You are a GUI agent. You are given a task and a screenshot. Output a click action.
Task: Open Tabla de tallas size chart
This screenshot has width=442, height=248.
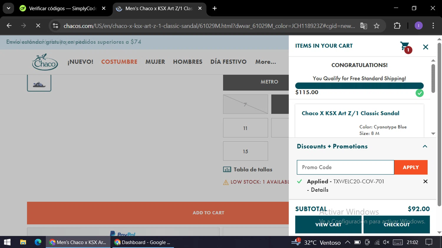point(253,169)
